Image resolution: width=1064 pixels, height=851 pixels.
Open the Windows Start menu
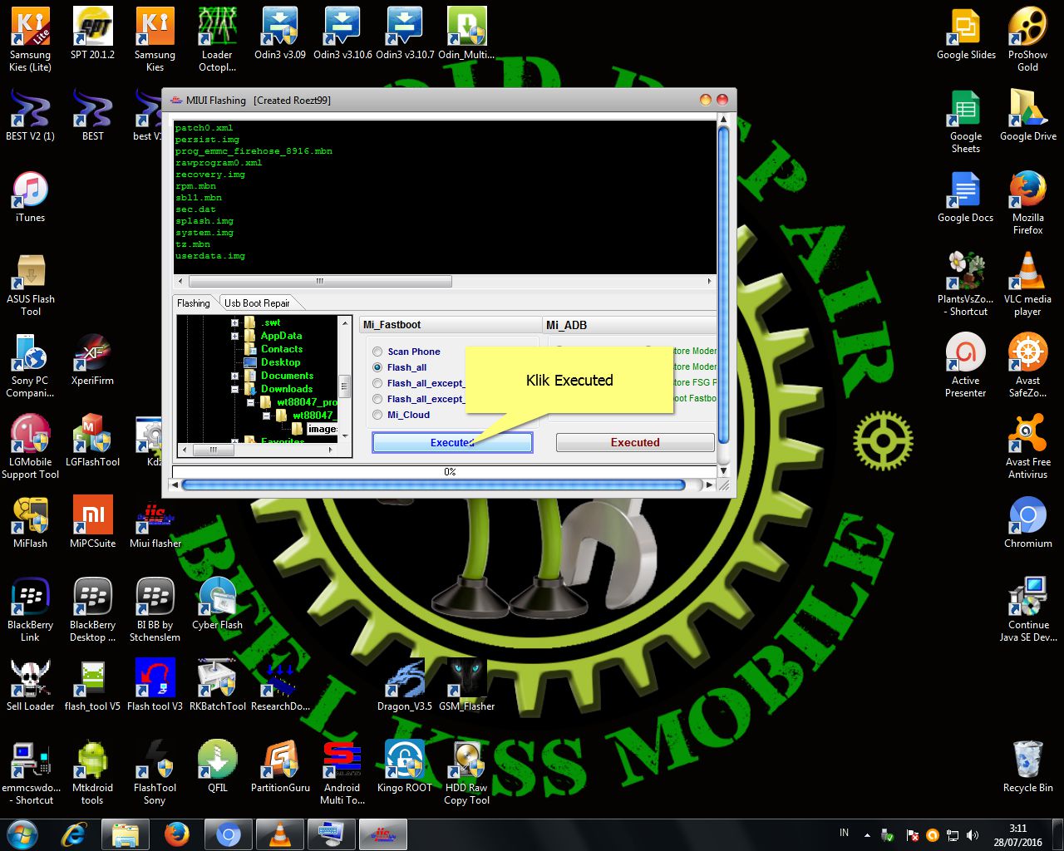pos(22,834)
